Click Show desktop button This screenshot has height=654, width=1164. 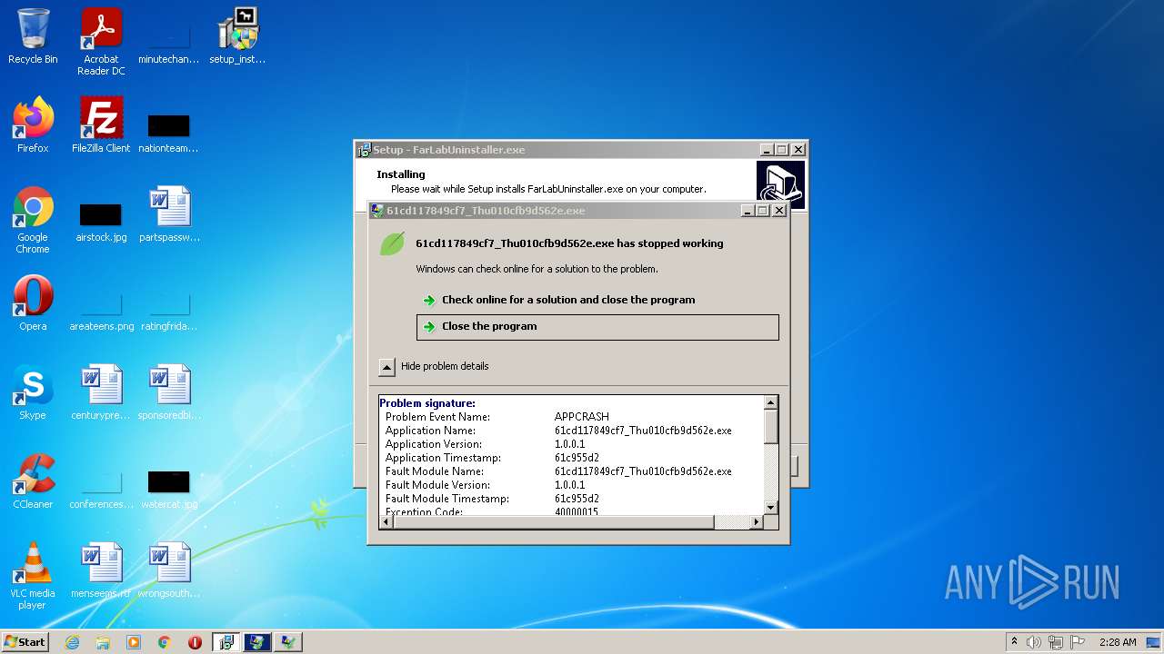(1155, 642)
